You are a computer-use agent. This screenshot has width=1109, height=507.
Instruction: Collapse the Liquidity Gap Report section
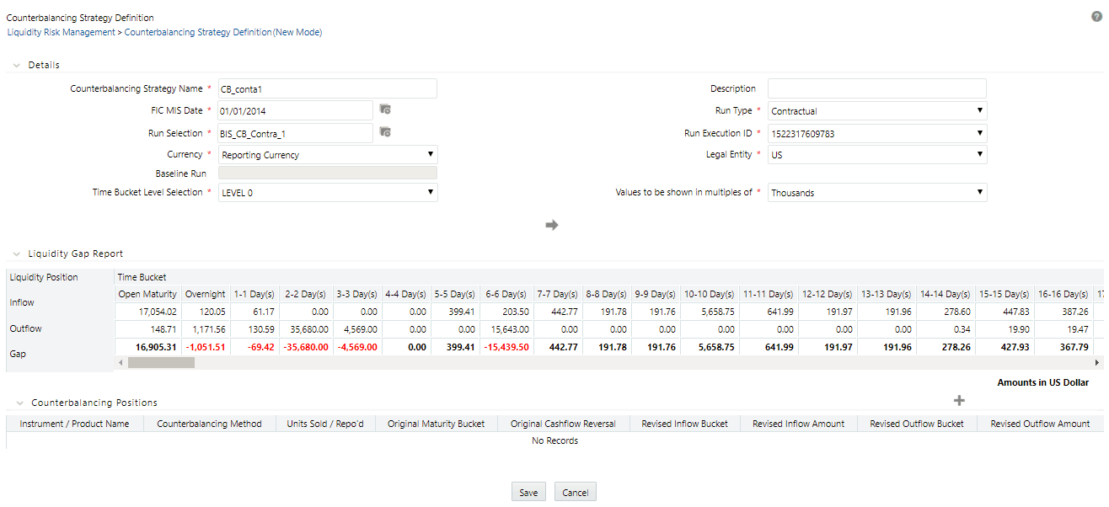[x=16, y=253]
